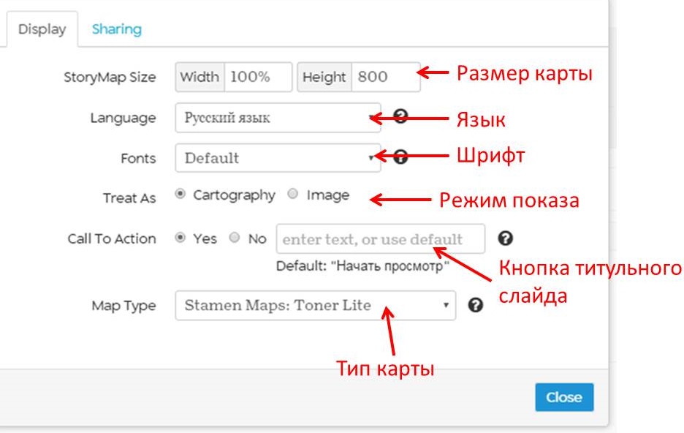
Task: Open the Language dropdown
Action: click(278, 118)
